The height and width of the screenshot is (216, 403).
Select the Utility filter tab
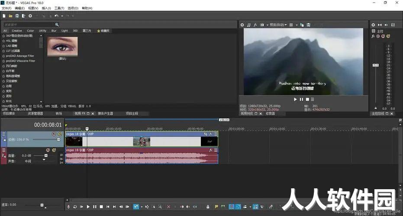pyautogui.click(x=43, y=31)
